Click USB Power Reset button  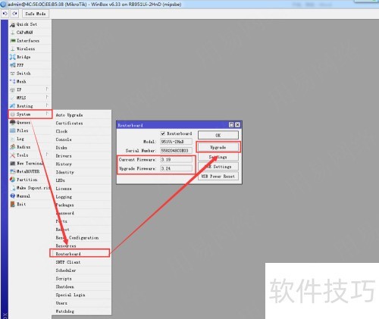point(218,176)
